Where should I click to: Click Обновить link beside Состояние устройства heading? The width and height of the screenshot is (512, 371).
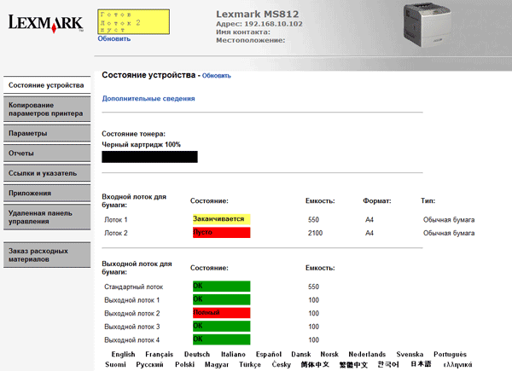pyautogui.click(x=216, y=76)
